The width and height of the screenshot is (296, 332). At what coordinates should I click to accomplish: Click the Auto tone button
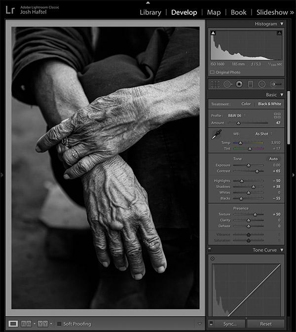(x=273, y=159)
